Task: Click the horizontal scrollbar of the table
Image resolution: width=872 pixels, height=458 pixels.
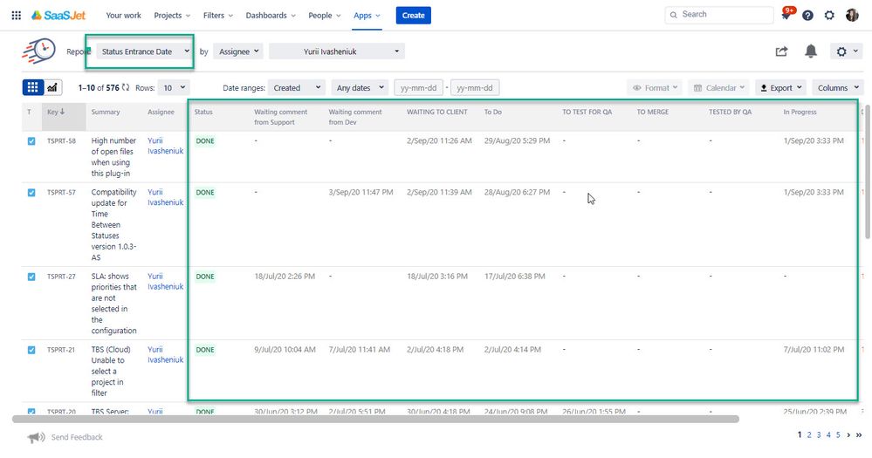Action: tap(375, 419)
